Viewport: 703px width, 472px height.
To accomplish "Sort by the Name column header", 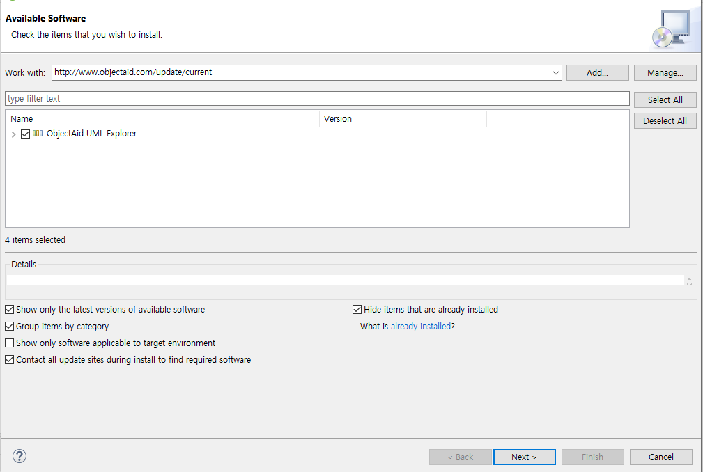I will pos(162,118).
